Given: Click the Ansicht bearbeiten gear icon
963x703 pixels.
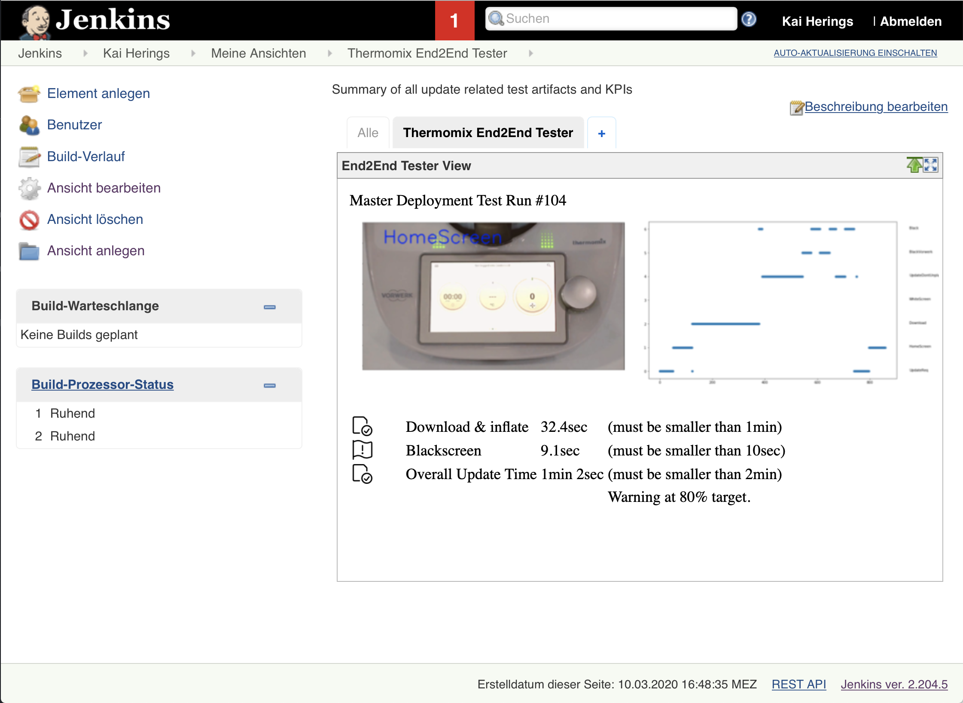Looking at the screenshot, I should click(x=29, y=188).
